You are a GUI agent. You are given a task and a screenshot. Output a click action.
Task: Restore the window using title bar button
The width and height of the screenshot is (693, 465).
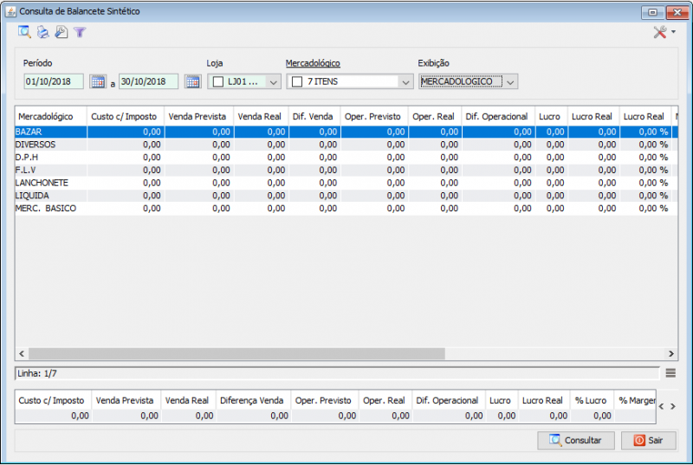click(x=652, y=12)
